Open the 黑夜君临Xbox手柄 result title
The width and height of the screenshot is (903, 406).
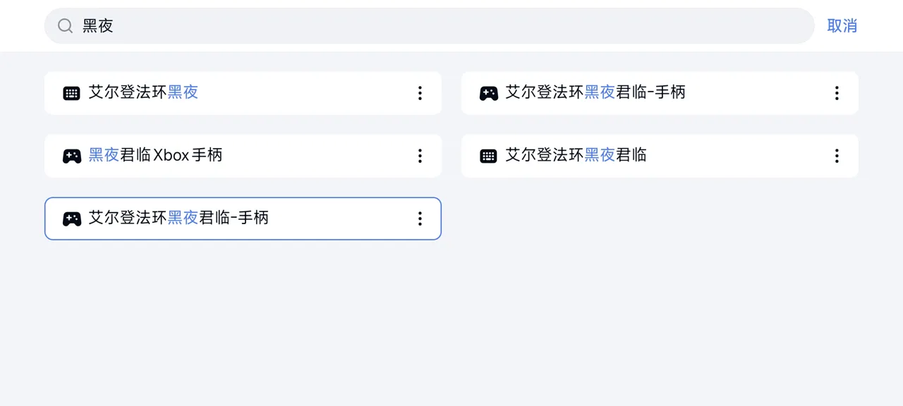[156, 155]
